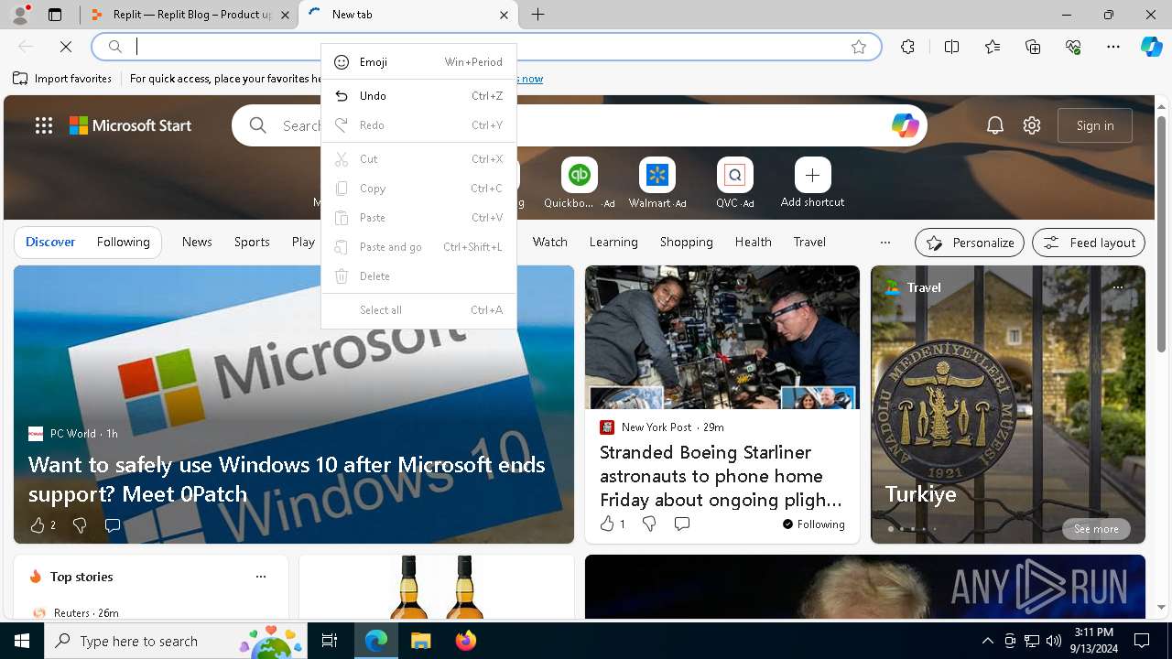The width and height of the screenshot is (1172, 659).
Task: Toggle Following for New York Post
Action: coord(813,524)
